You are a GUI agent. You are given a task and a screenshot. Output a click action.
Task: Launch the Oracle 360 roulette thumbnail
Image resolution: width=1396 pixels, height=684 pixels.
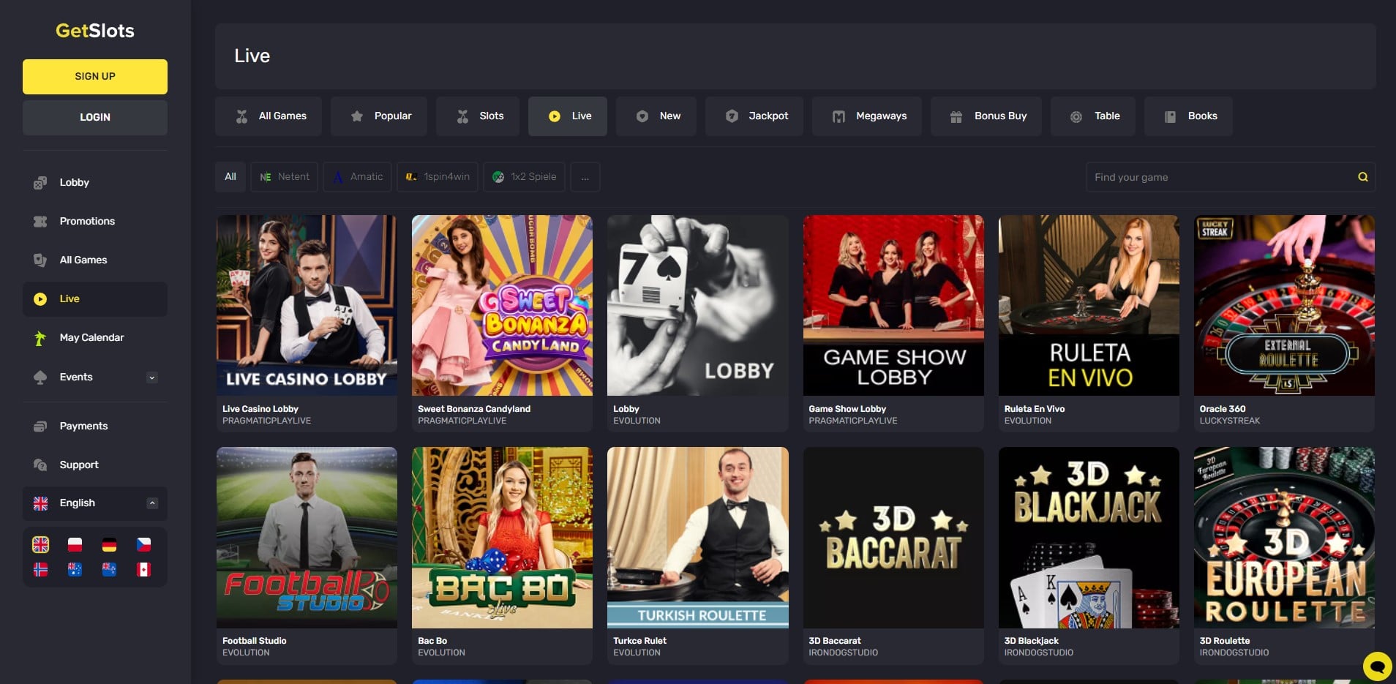click(x=1284, y=305)
